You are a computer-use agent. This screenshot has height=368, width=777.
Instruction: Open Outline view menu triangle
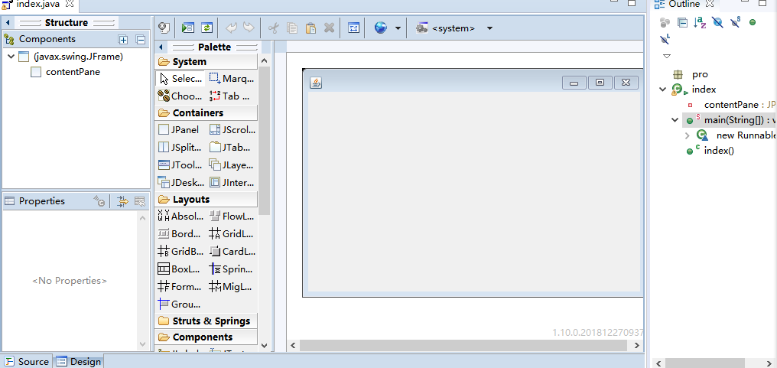tap(667, 56)
